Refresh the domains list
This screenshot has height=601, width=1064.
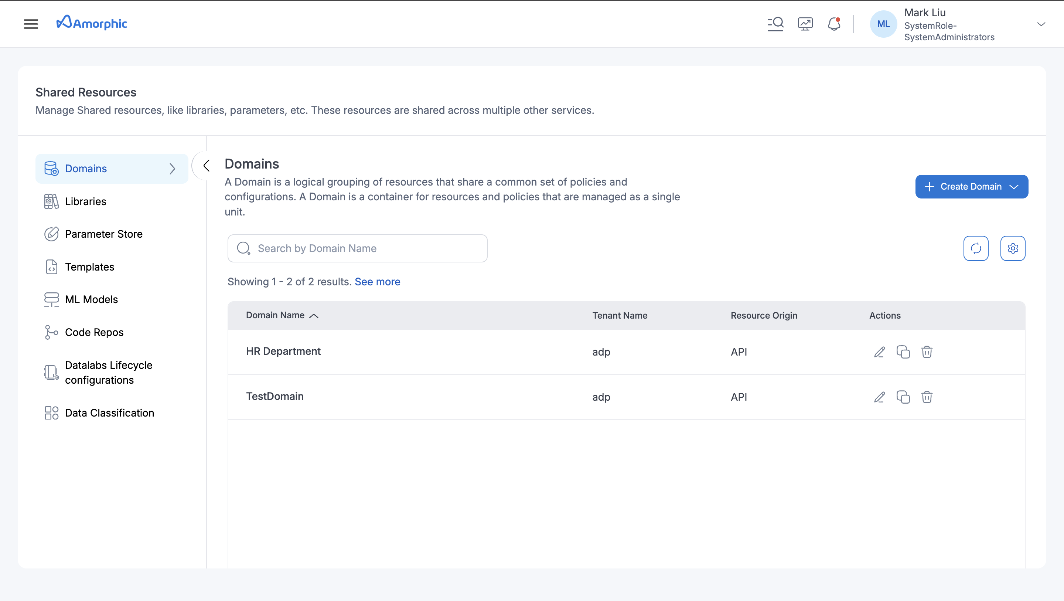(976, 248)
